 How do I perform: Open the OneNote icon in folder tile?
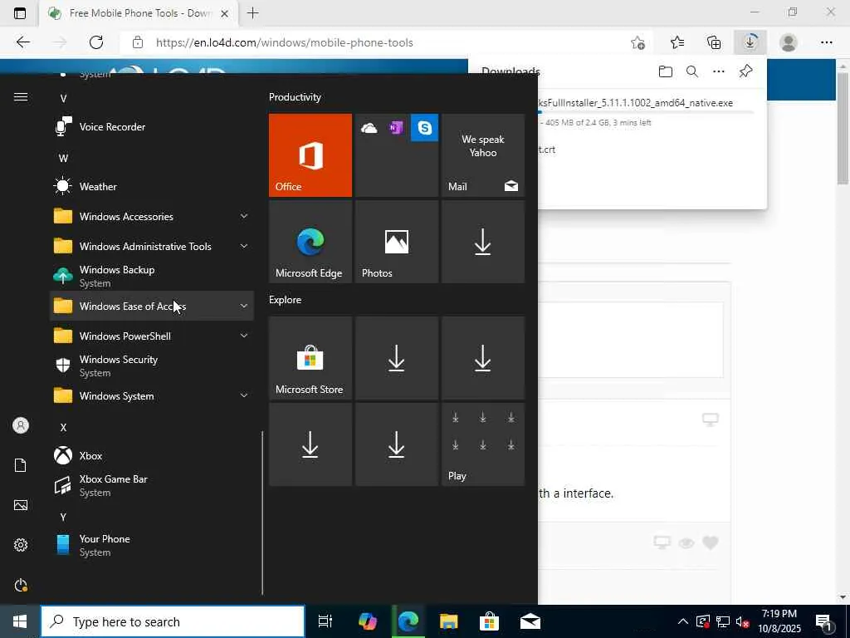pos(396,128)
